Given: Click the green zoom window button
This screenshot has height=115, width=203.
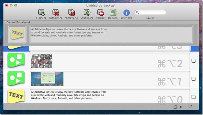Looking at the screenshot, I should tap(16, 6).
